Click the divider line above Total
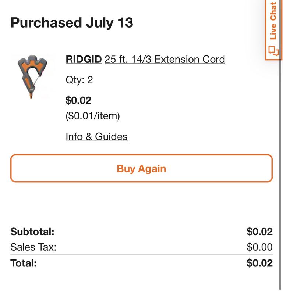 (x=141, y=255)
